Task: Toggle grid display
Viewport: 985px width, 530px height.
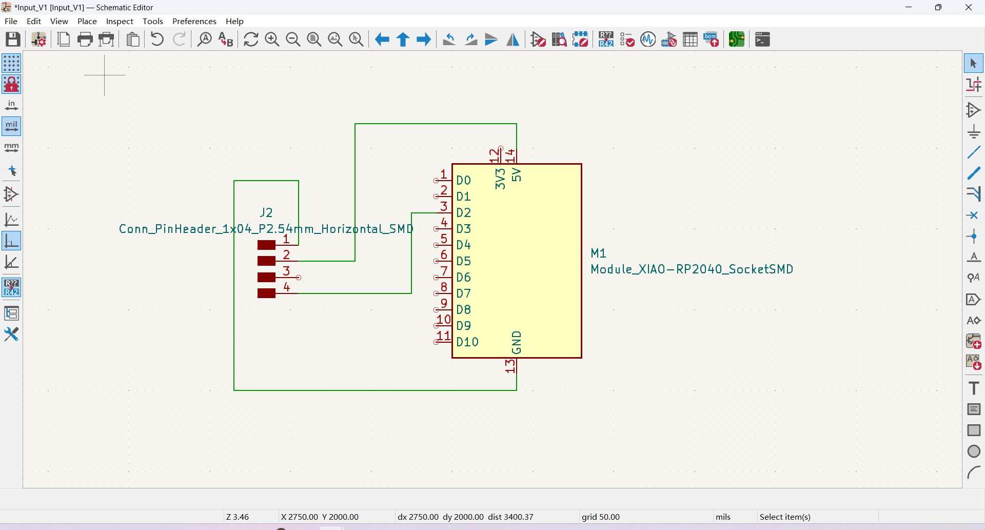Action: tap(11, 63)
